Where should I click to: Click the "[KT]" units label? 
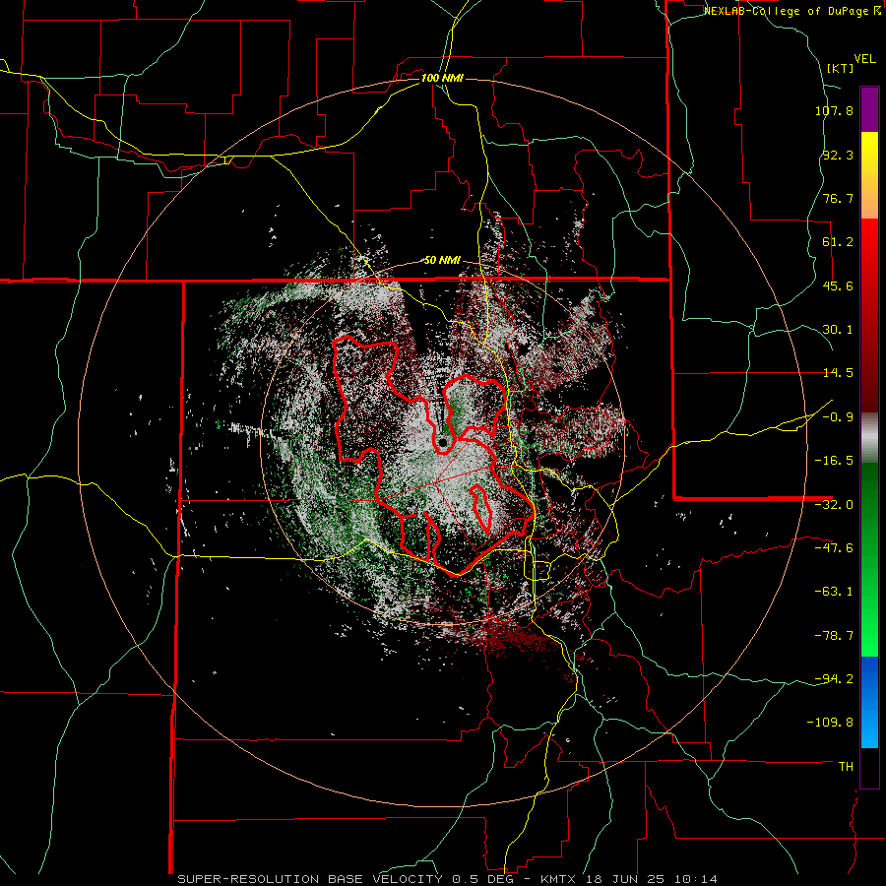click(840, 68)
